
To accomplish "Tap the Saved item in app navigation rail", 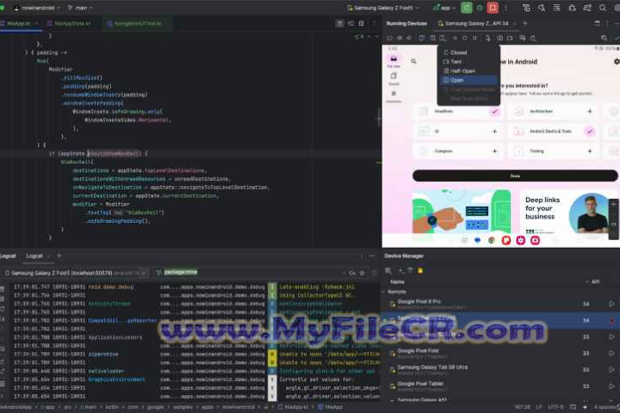I will 394,78.
